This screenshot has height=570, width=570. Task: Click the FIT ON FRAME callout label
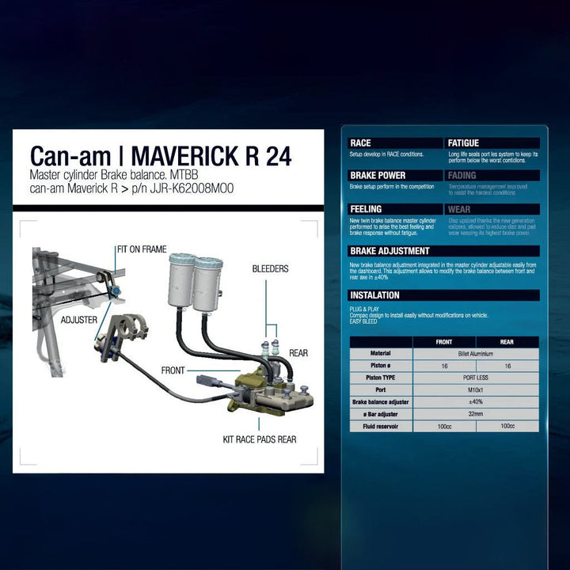142,249
